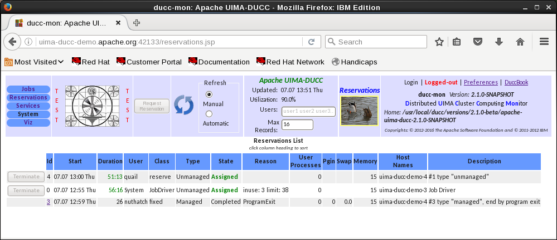The height and width of the screenshot is (240, 557).
Task: Click the Max Records input field
Action: pos(297,125)
